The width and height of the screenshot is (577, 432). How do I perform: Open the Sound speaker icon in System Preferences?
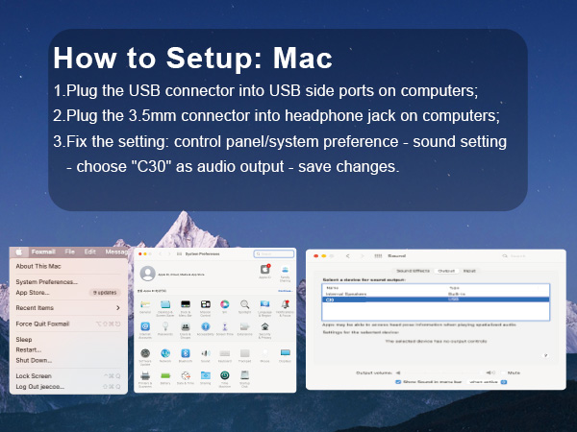[206, 353]
